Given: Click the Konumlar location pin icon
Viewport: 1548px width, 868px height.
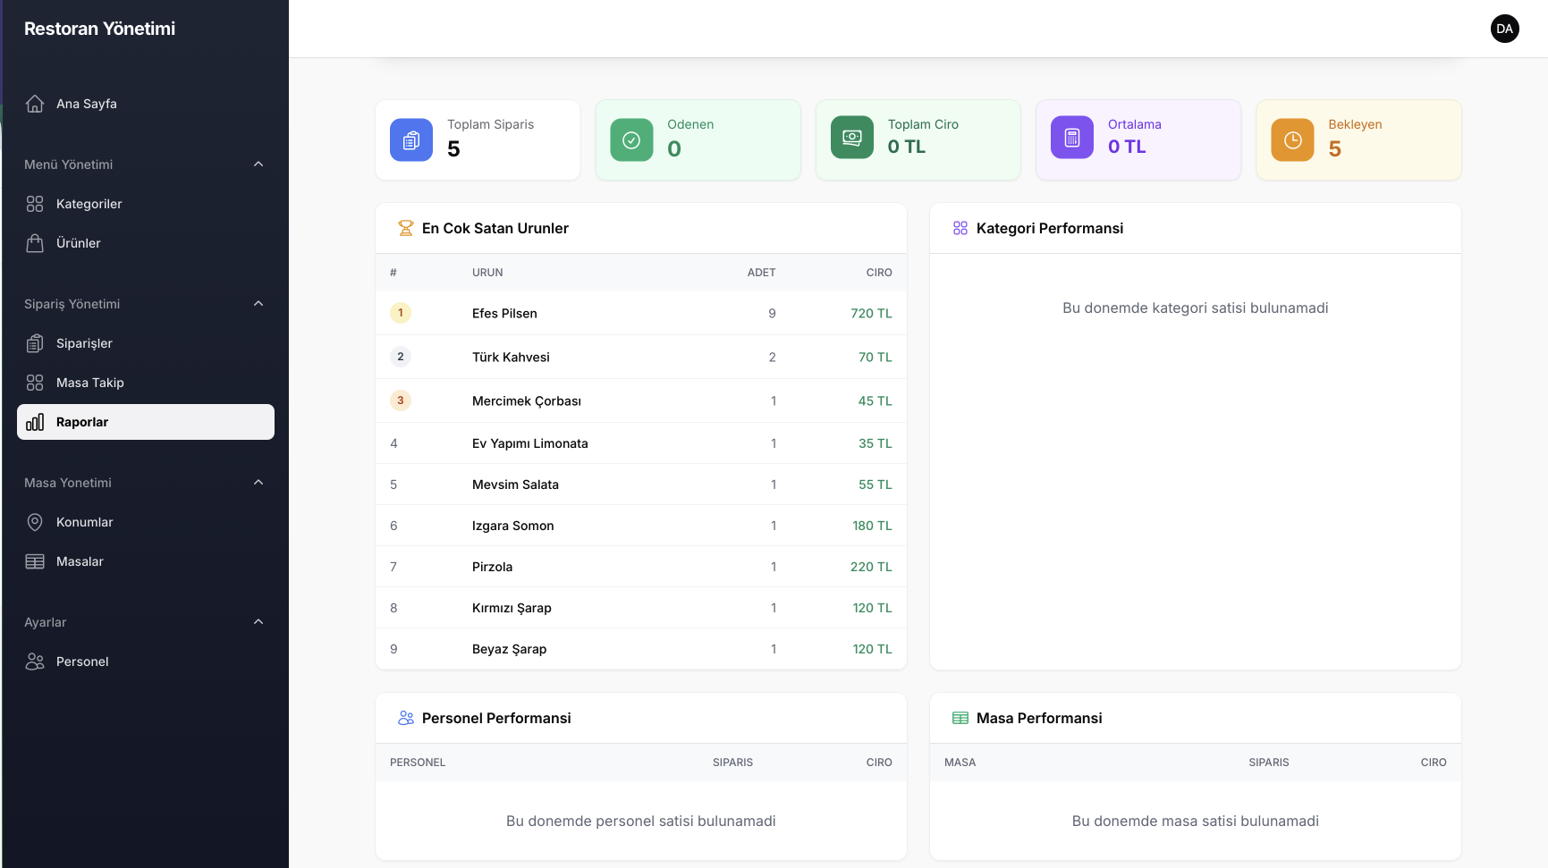Looking at the screenshot, I should (x=35, y=522).
